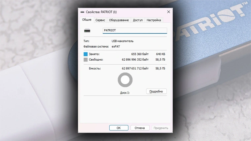Confirm with the OK button
The height and width of the screenshot is (141, 251).
click(119, 128)
